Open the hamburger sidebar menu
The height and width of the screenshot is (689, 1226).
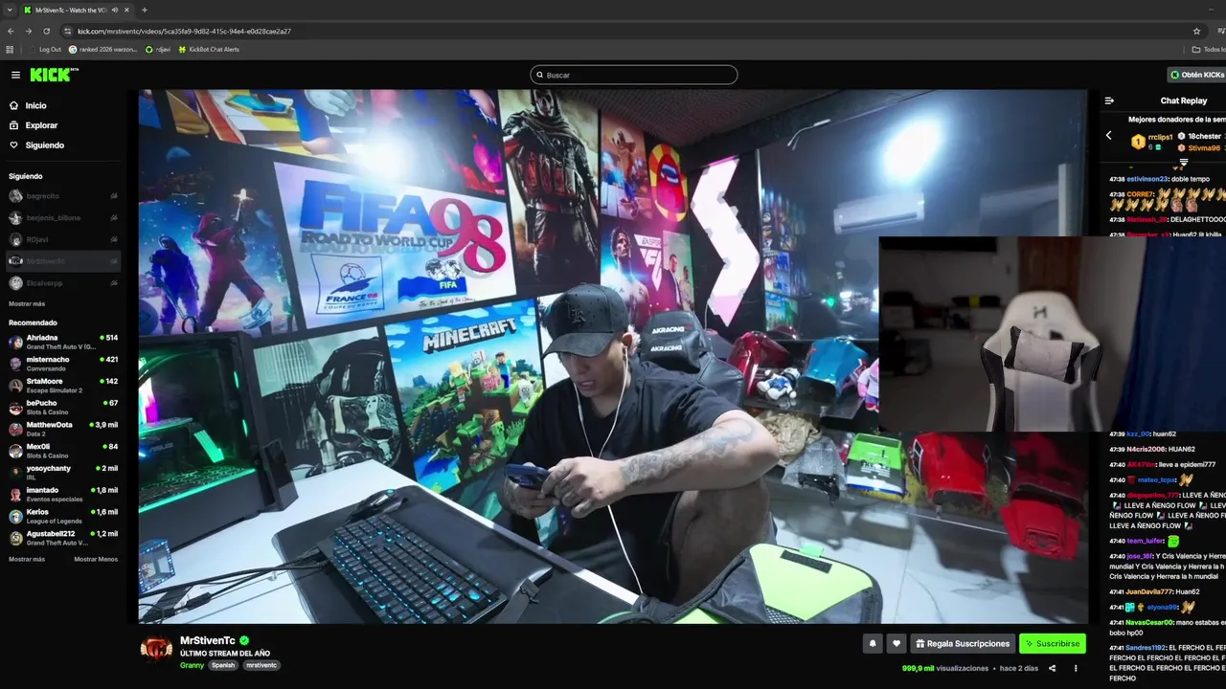pos(15,75)
